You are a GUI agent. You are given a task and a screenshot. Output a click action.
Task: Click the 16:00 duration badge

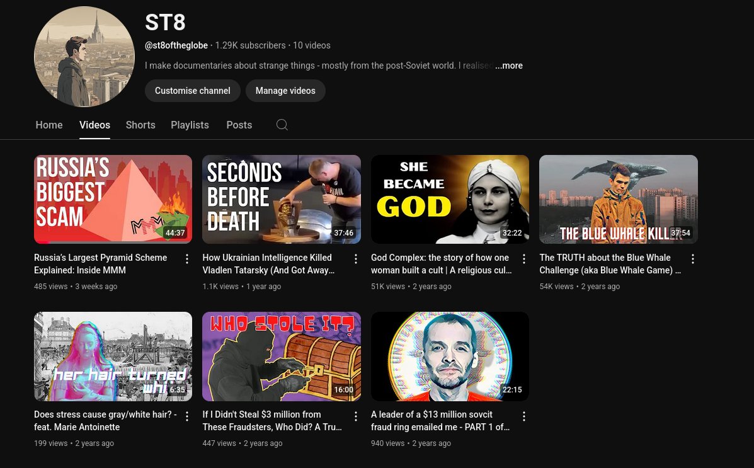click(344, 390)
